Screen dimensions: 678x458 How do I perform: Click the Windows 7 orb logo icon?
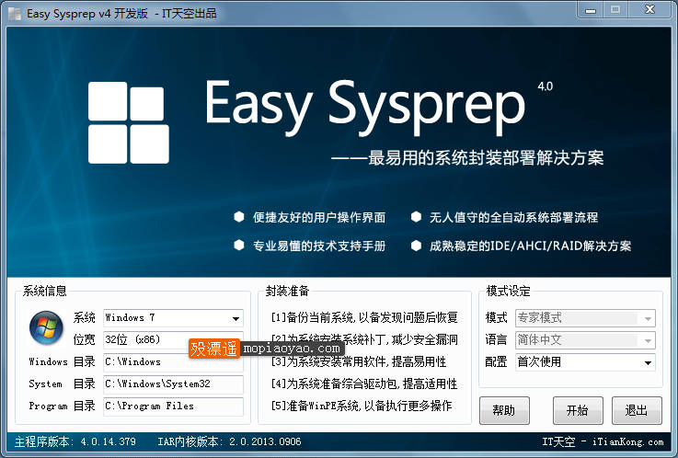[46, 327]
